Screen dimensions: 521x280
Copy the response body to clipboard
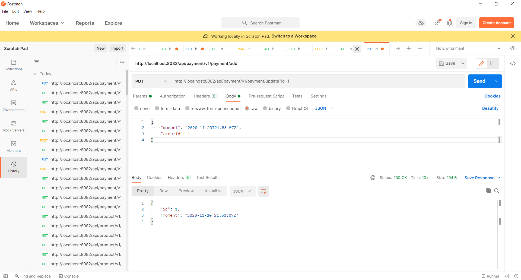488,191
